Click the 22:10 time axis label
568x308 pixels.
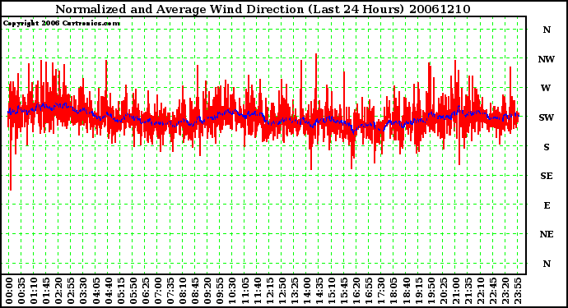click(480, 291)
